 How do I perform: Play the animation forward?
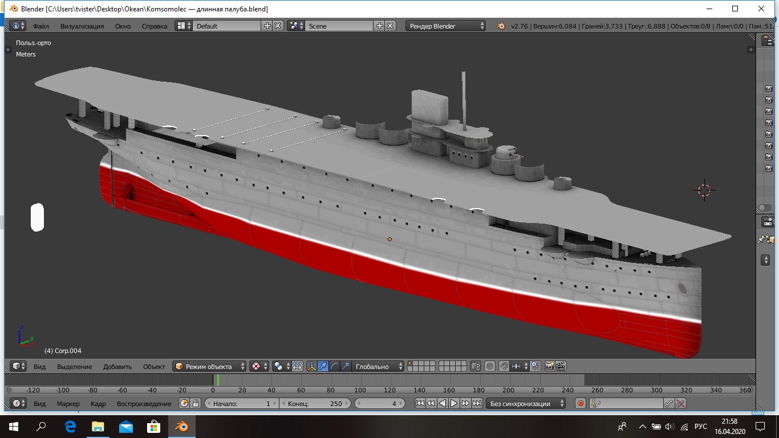coord(454,403)
